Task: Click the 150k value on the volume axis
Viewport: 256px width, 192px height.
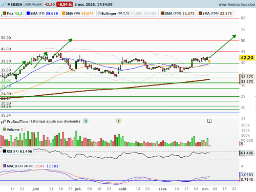Action: (x=245, y=130)
